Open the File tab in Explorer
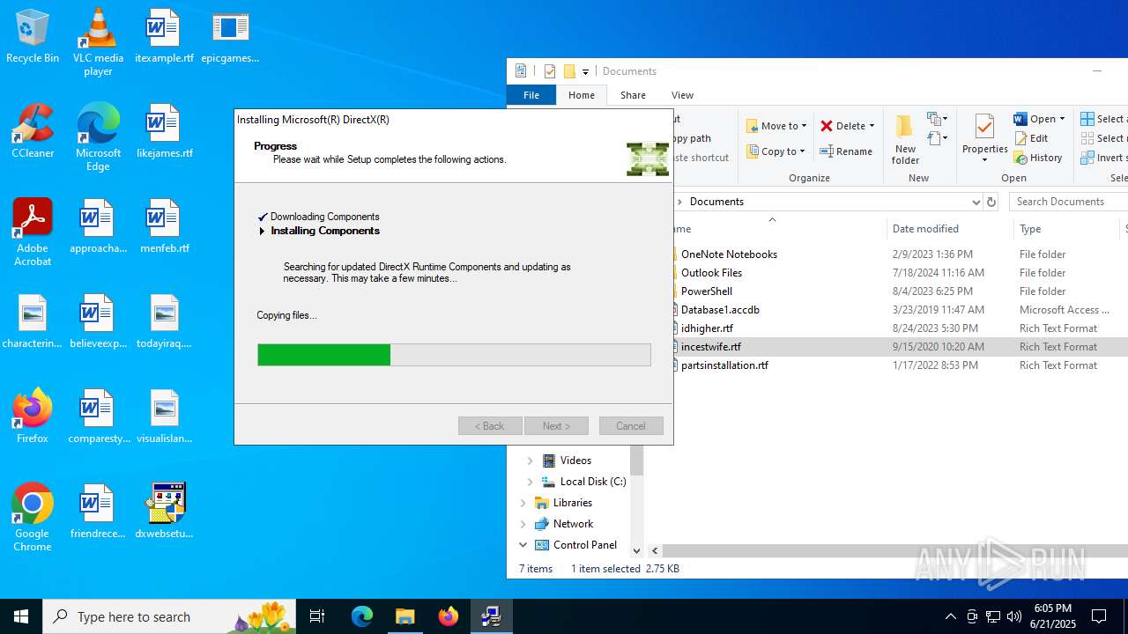The image size is (1128, 634). tap(531, 95)
